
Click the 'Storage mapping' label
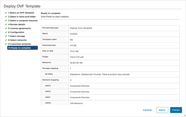(x=50, y=68)
